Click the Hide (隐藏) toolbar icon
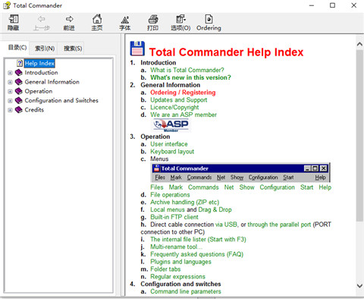 (x=14, y=19)
